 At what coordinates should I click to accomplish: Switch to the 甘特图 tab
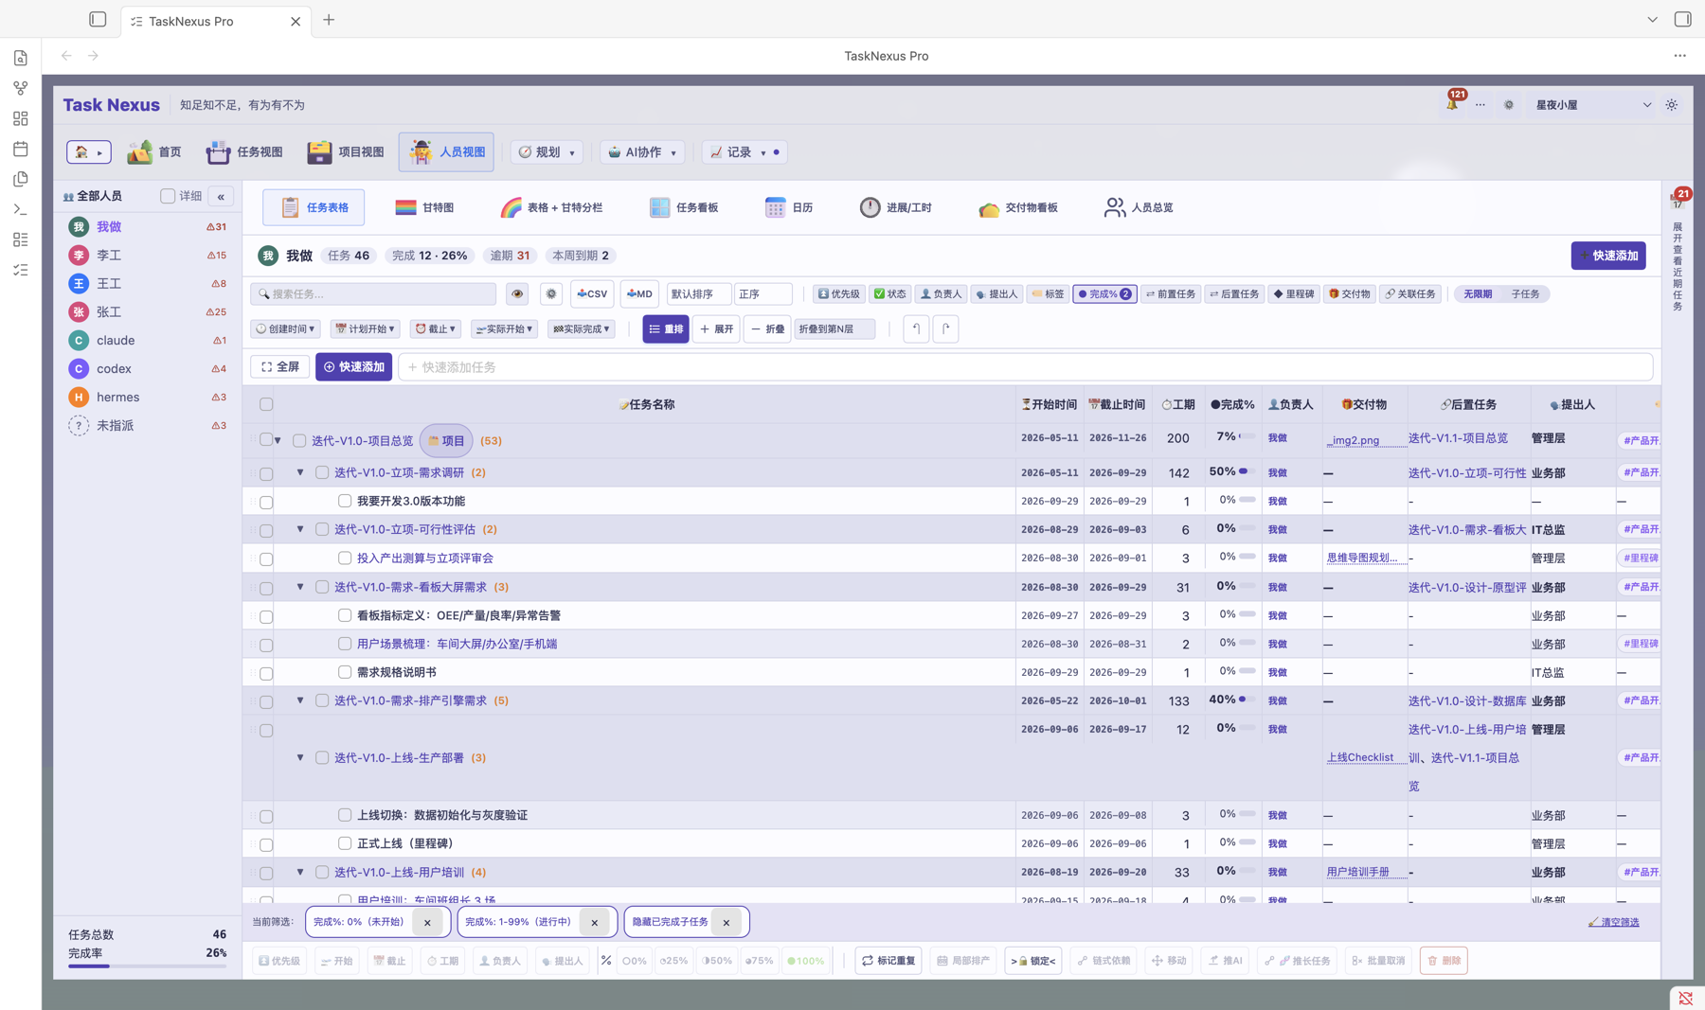click(x=424, y=207)
